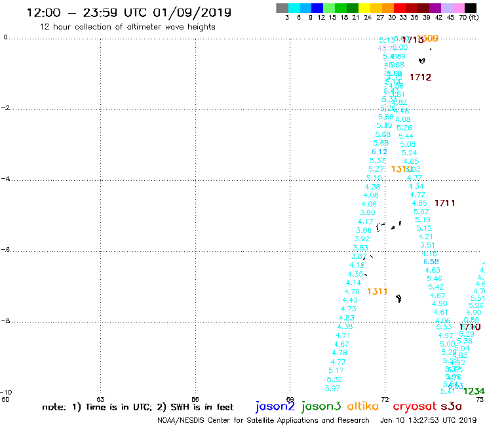Click the purple swatch in the color bar
This screenshot has height=426, width=485.
coord(435,8)
